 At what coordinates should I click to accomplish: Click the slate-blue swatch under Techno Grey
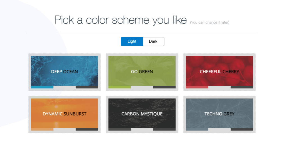pos(197,129)
